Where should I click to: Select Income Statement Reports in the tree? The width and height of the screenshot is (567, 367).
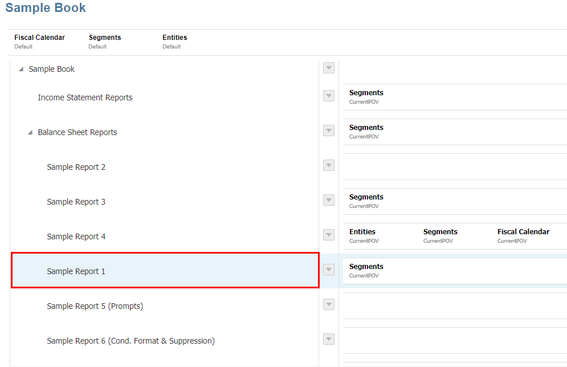85,97
